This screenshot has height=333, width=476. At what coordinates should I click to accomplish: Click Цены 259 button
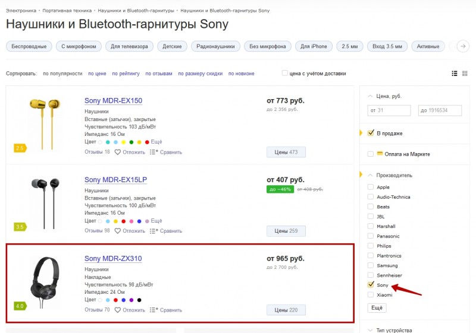pos(286,231)
